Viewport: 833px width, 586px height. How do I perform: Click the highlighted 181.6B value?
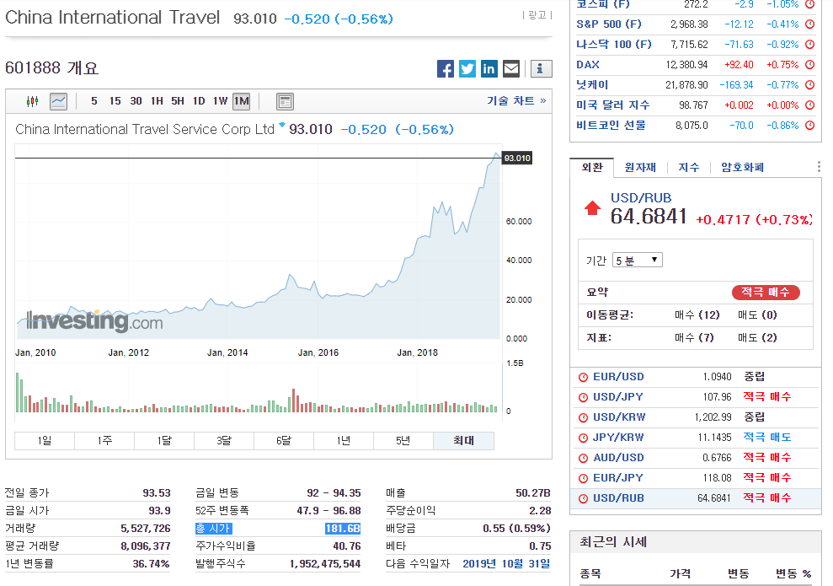pos(343,529)
